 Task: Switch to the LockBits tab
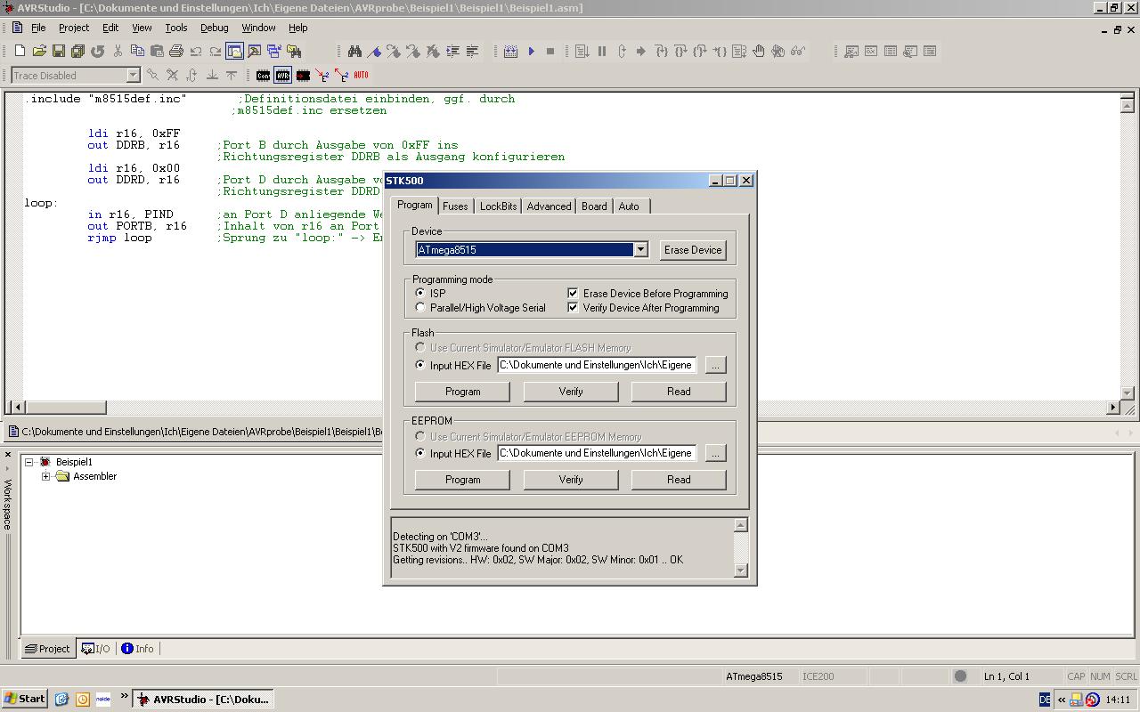[x=498, y=206]
